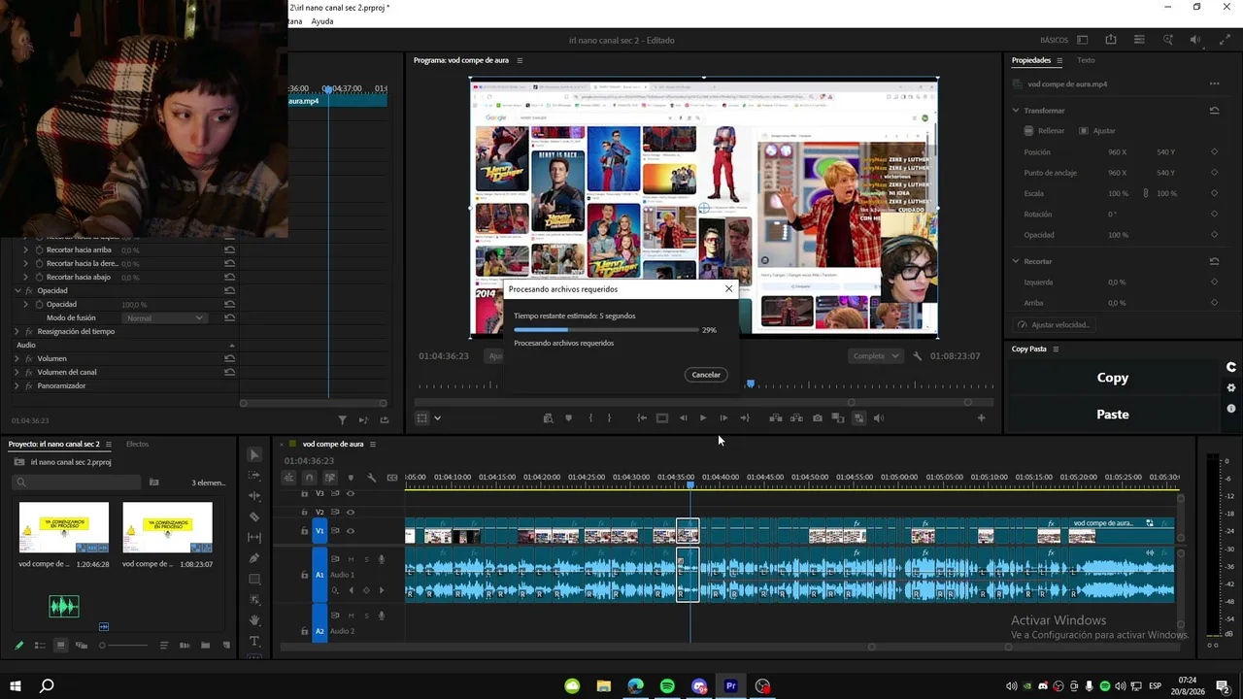Open the Propiedades panel menu
The width and height of the screenshot is (1243, 699).
point(1059,60)
